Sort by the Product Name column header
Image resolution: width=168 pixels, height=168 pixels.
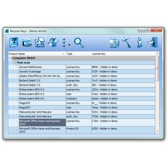click(x=37, y=54)
